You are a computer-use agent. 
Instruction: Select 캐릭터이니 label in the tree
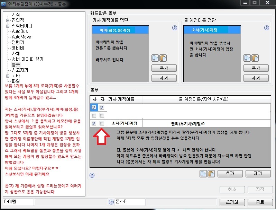[22, 26]
